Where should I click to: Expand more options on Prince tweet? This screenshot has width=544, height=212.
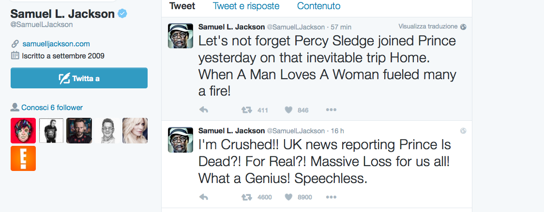[x=331, y=197]
